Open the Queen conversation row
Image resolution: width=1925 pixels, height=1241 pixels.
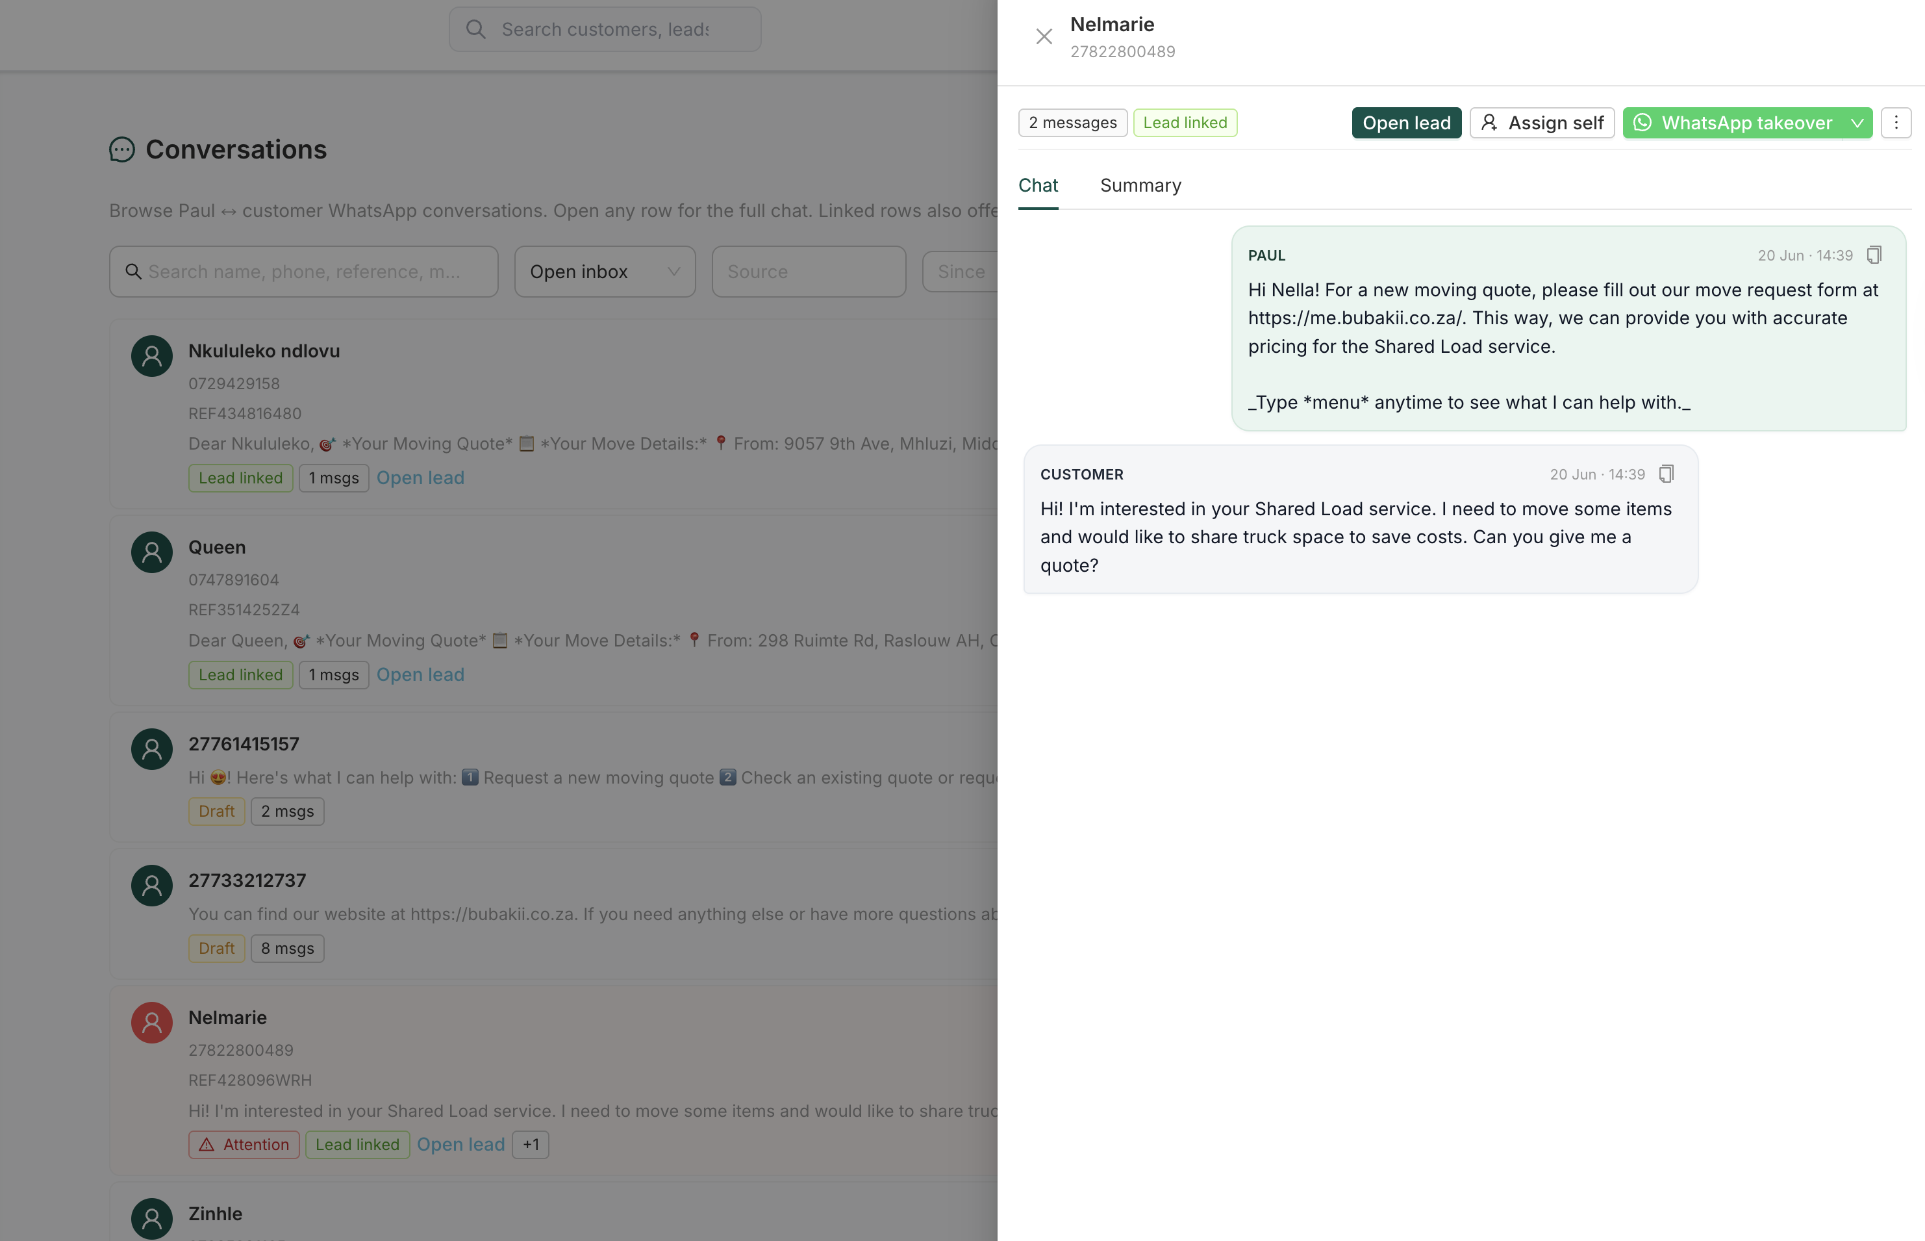554,610
